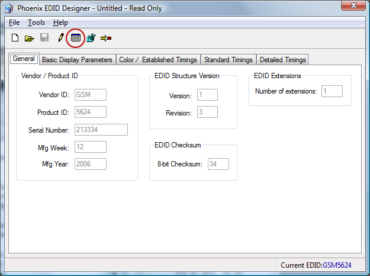Click the Revision field showing 3
This screenshot has height=276, width=370.
point(207,112)
